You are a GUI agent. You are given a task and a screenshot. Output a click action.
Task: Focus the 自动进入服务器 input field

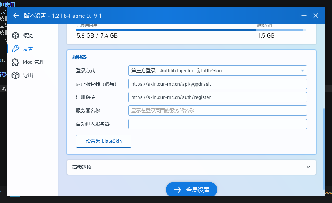pos(217,124)
